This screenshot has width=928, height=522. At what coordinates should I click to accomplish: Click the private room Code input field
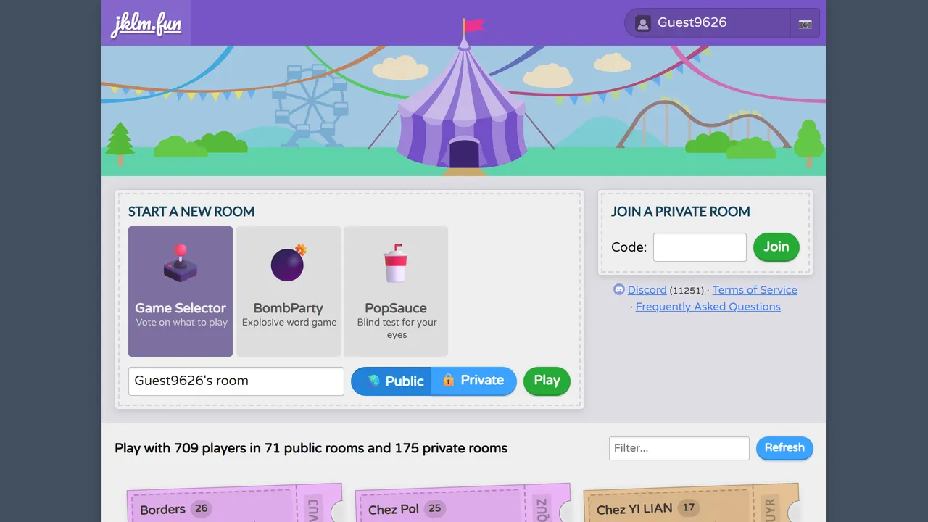tap(700, 247)
